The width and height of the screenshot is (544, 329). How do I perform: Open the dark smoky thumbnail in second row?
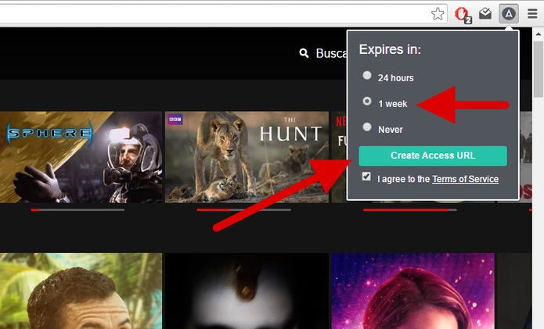(x=247, y=291)
